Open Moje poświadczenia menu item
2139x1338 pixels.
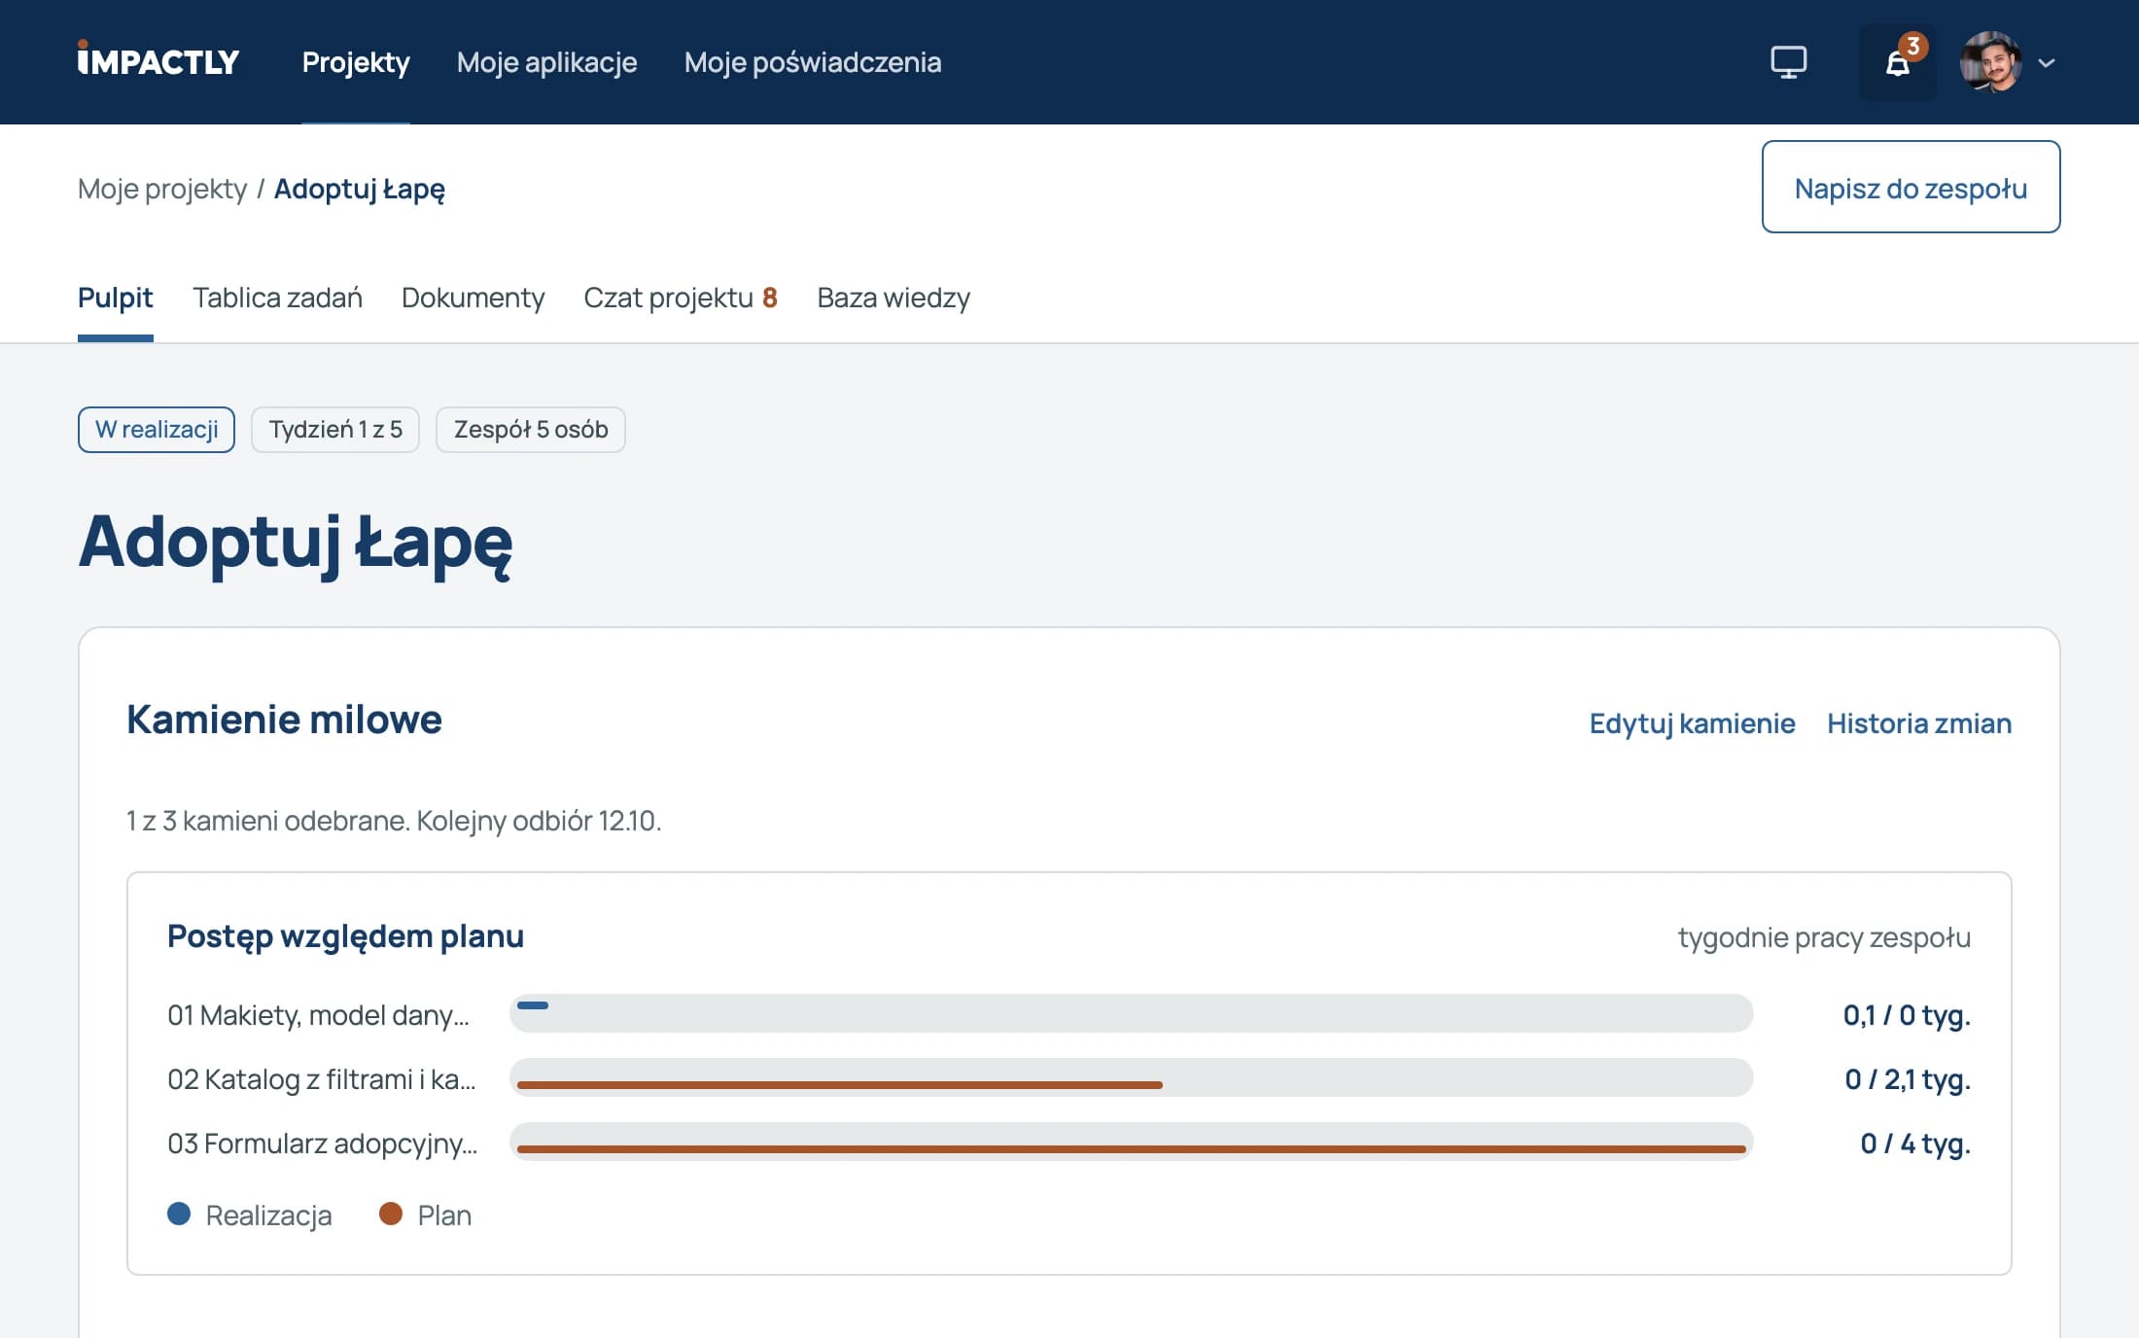pos(813,62)
